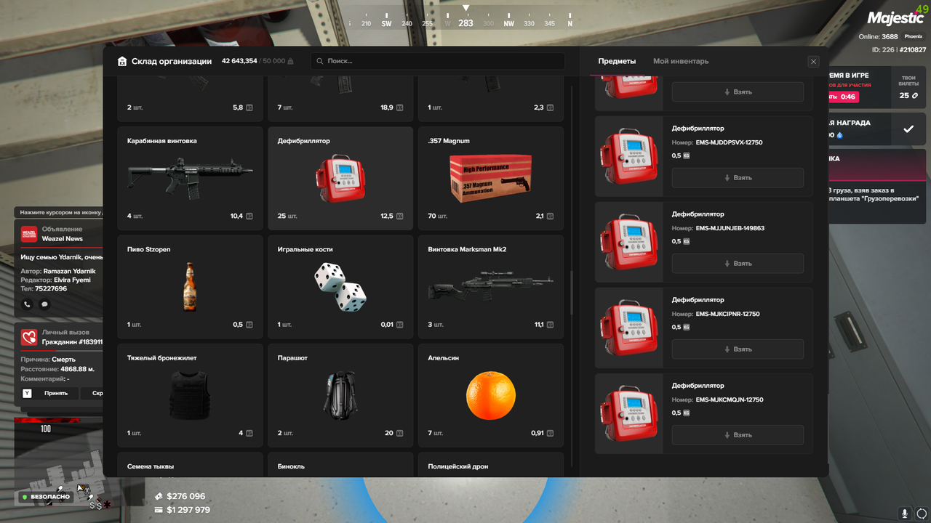
Task: Choose the Игральные кости dice card
Action: (340, 286)
